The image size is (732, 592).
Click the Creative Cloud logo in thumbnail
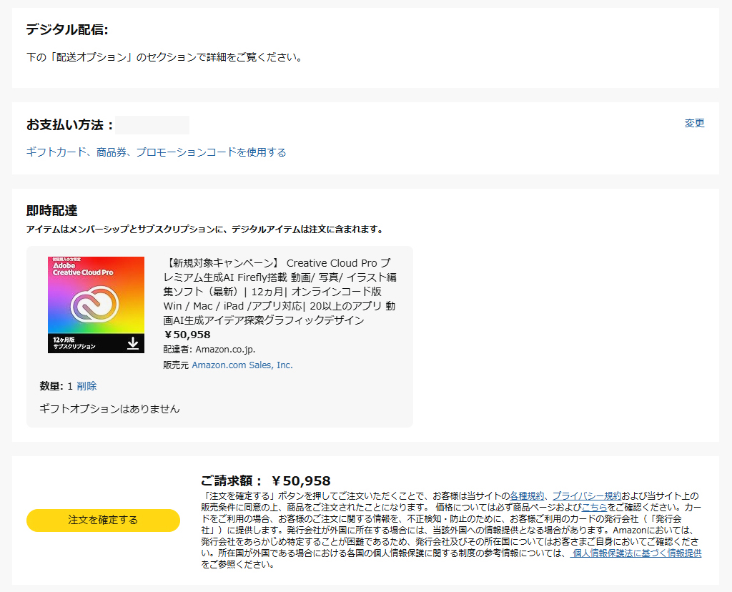(96, 305)
